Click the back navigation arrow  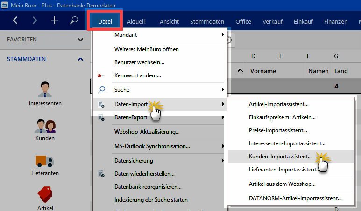point(15,20)
